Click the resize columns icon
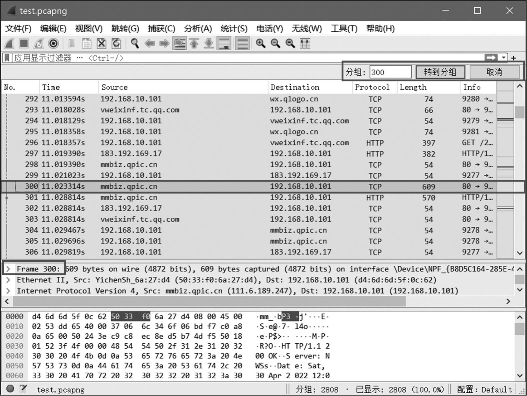This screenshot has width=527, height=396. (x=305, y=44)
